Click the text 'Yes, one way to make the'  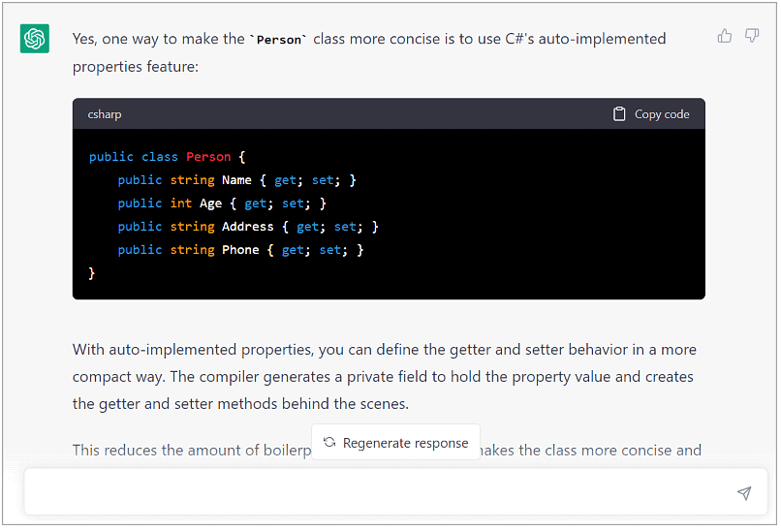[x=158, y=39]
